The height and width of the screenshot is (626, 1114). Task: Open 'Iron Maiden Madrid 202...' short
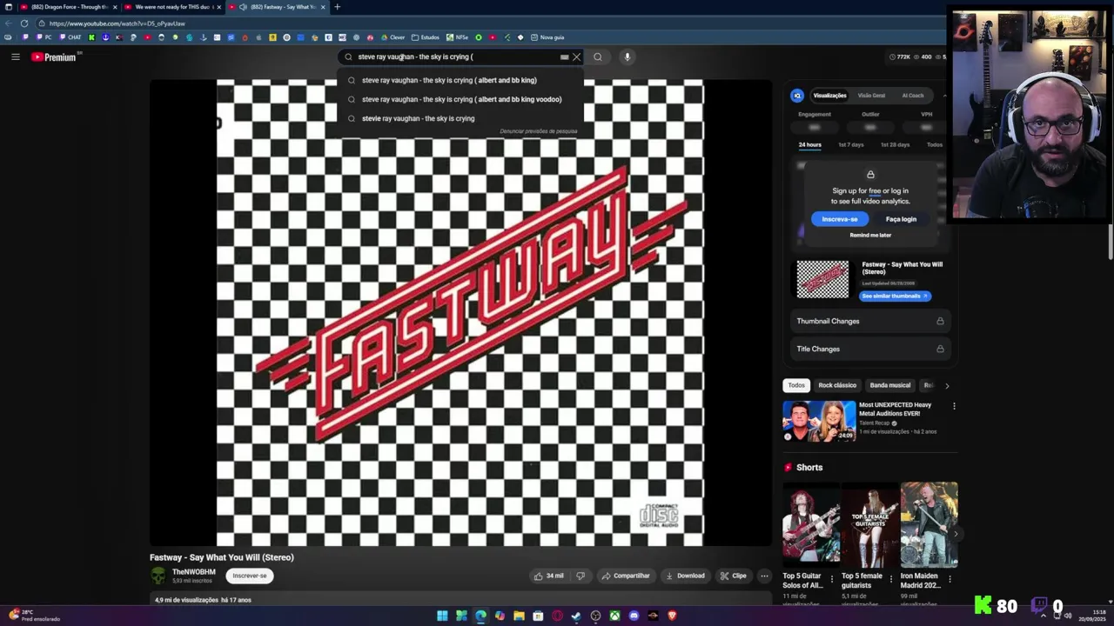point(929,525)
